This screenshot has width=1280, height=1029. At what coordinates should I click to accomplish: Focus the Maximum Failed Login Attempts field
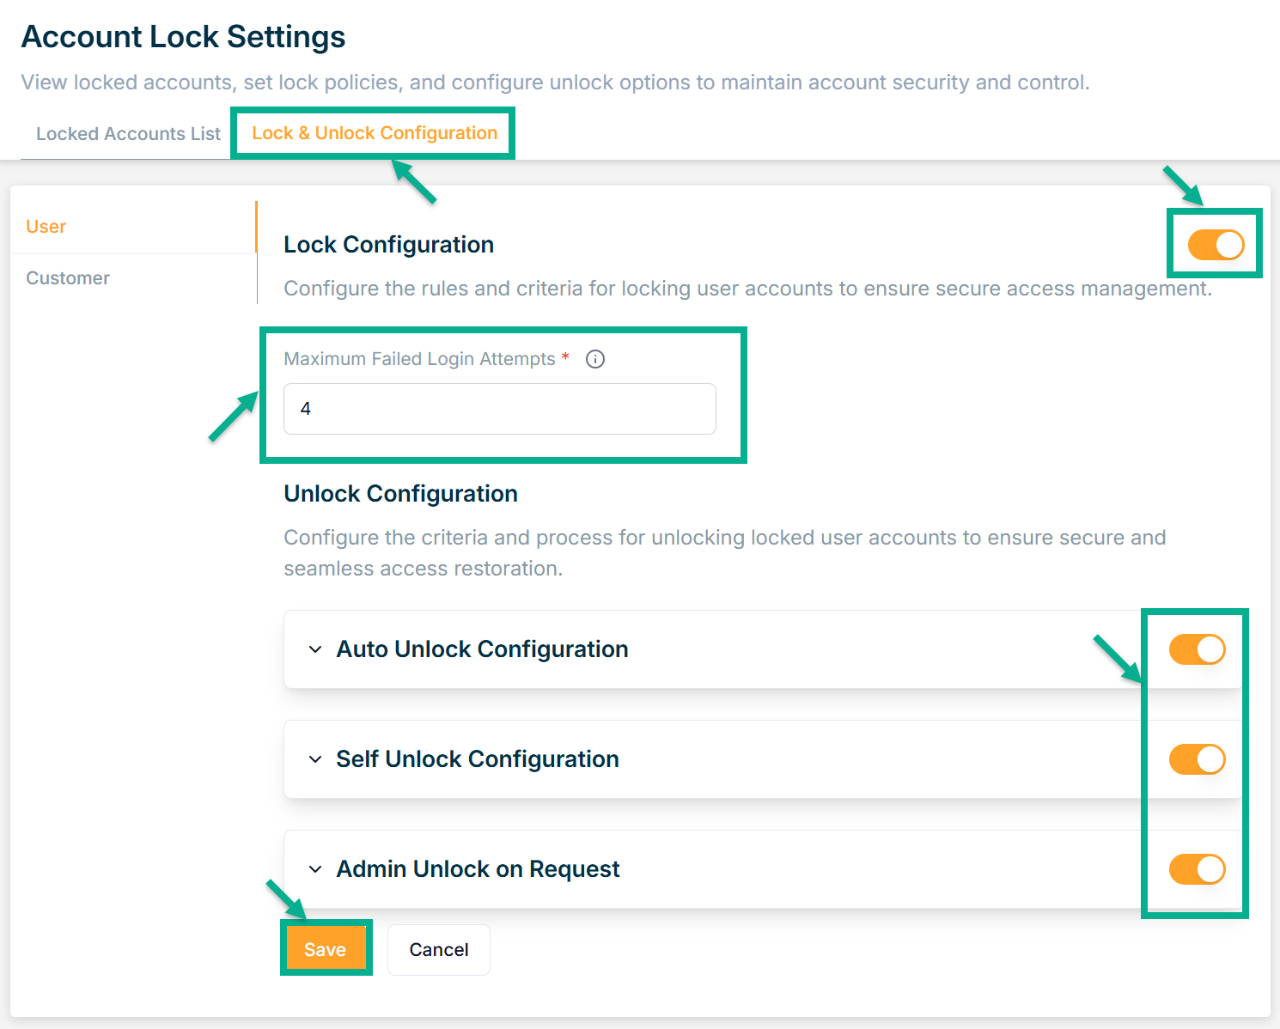pyautogui.click(x=499, y=409)
